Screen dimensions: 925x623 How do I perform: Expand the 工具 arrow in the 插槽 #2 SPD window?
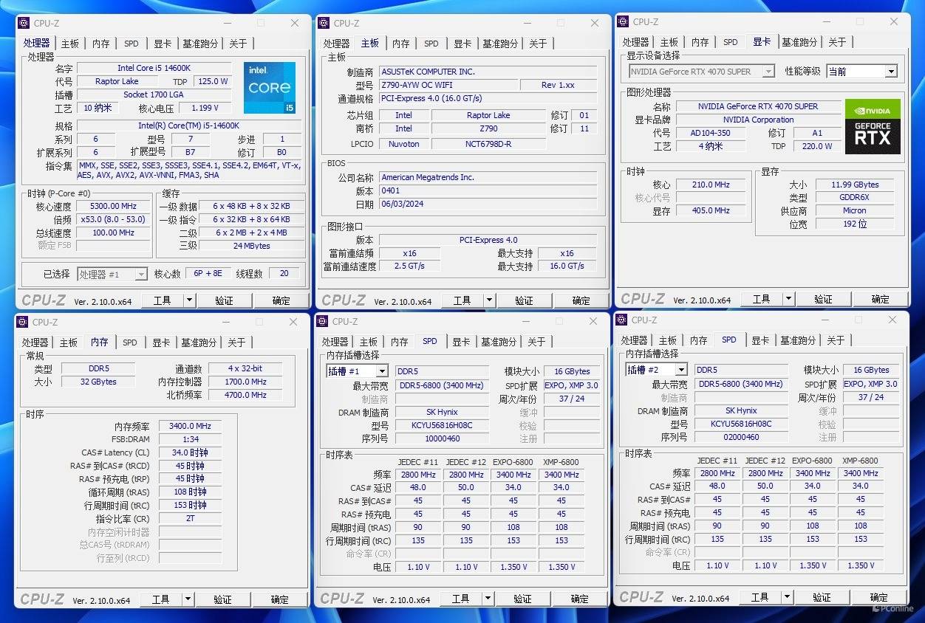tap(787, 597)
